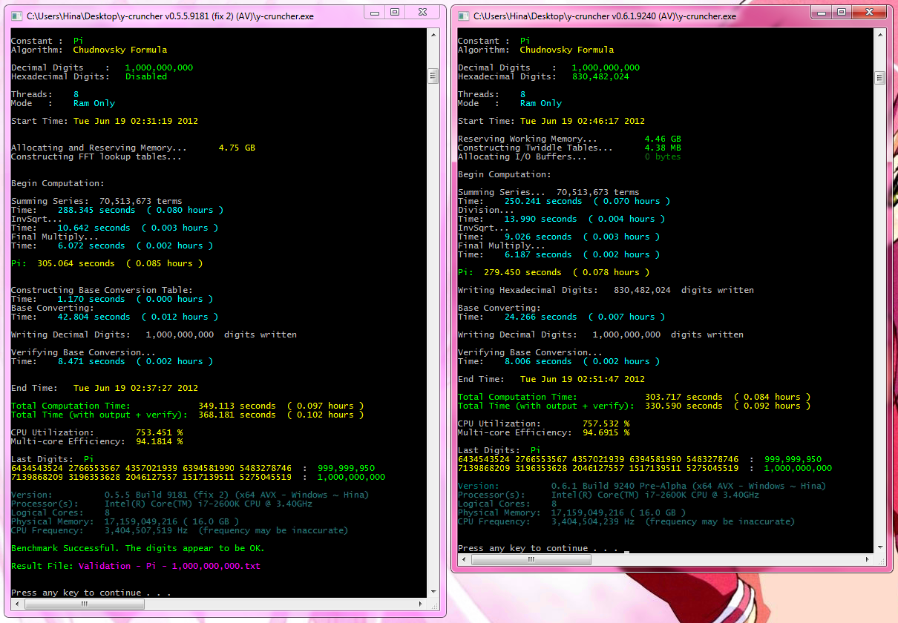Image resolution: width=898 pixels, height=623 pixels.
Task: Close the y-cruncher v0.6.1 console window
Action: click(870, 12)
